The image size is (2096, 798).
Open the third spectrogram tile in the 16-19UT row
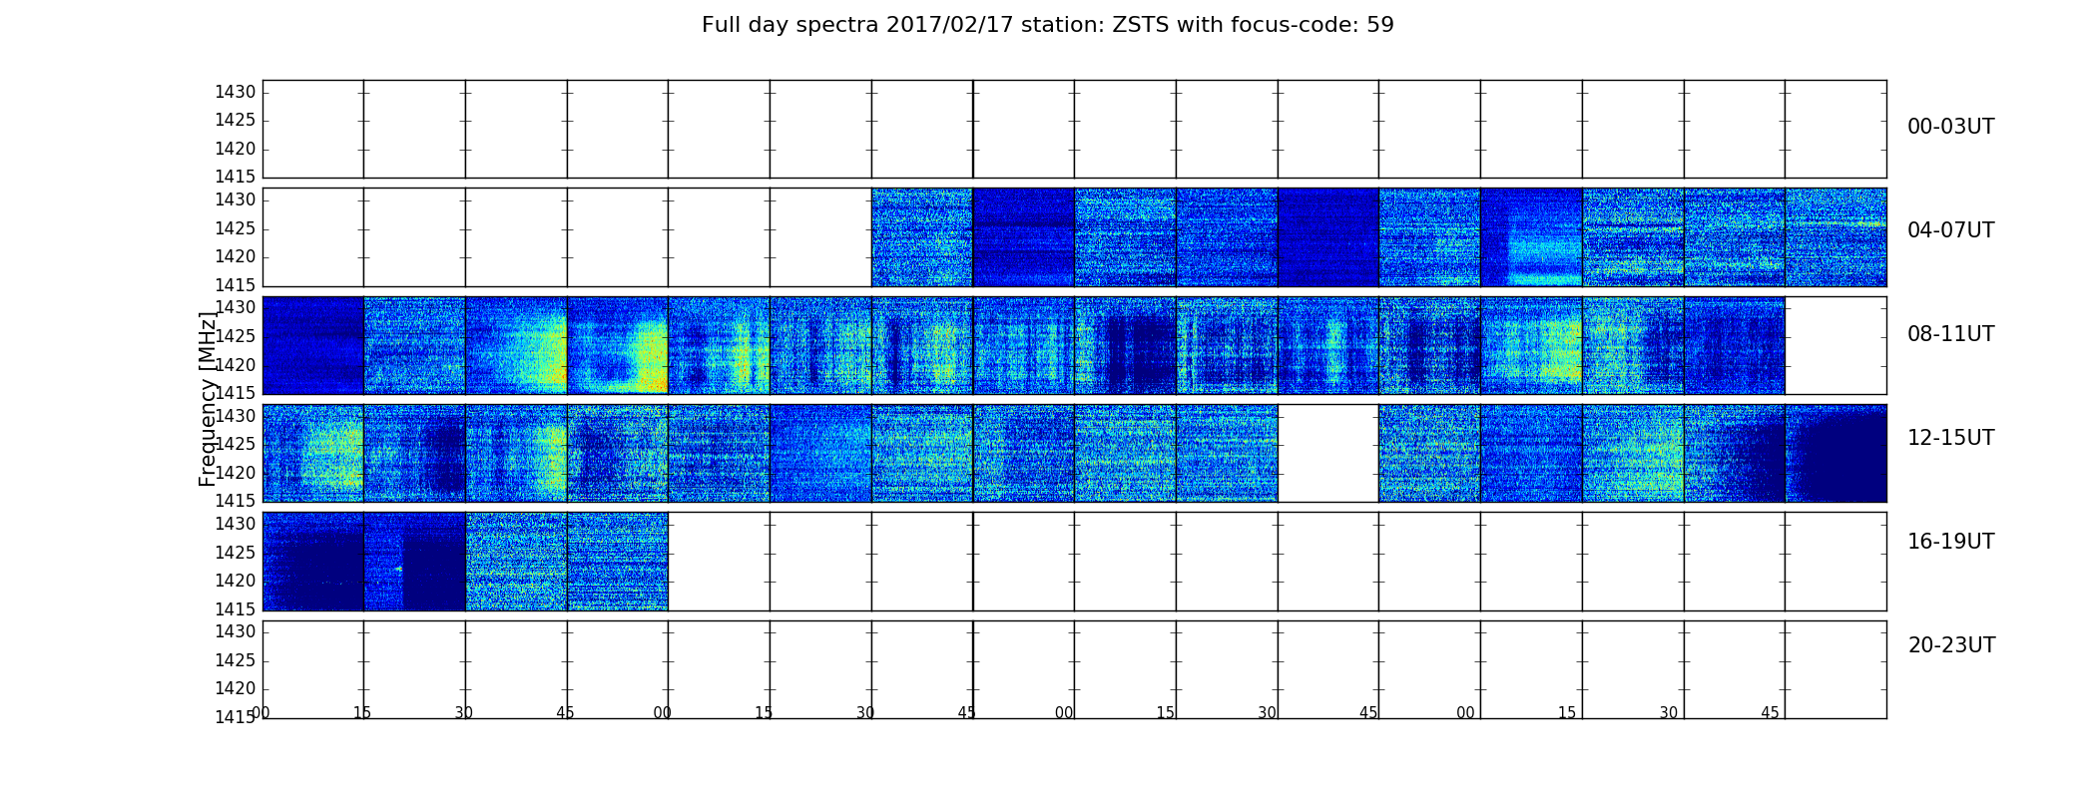pos(516,562)
